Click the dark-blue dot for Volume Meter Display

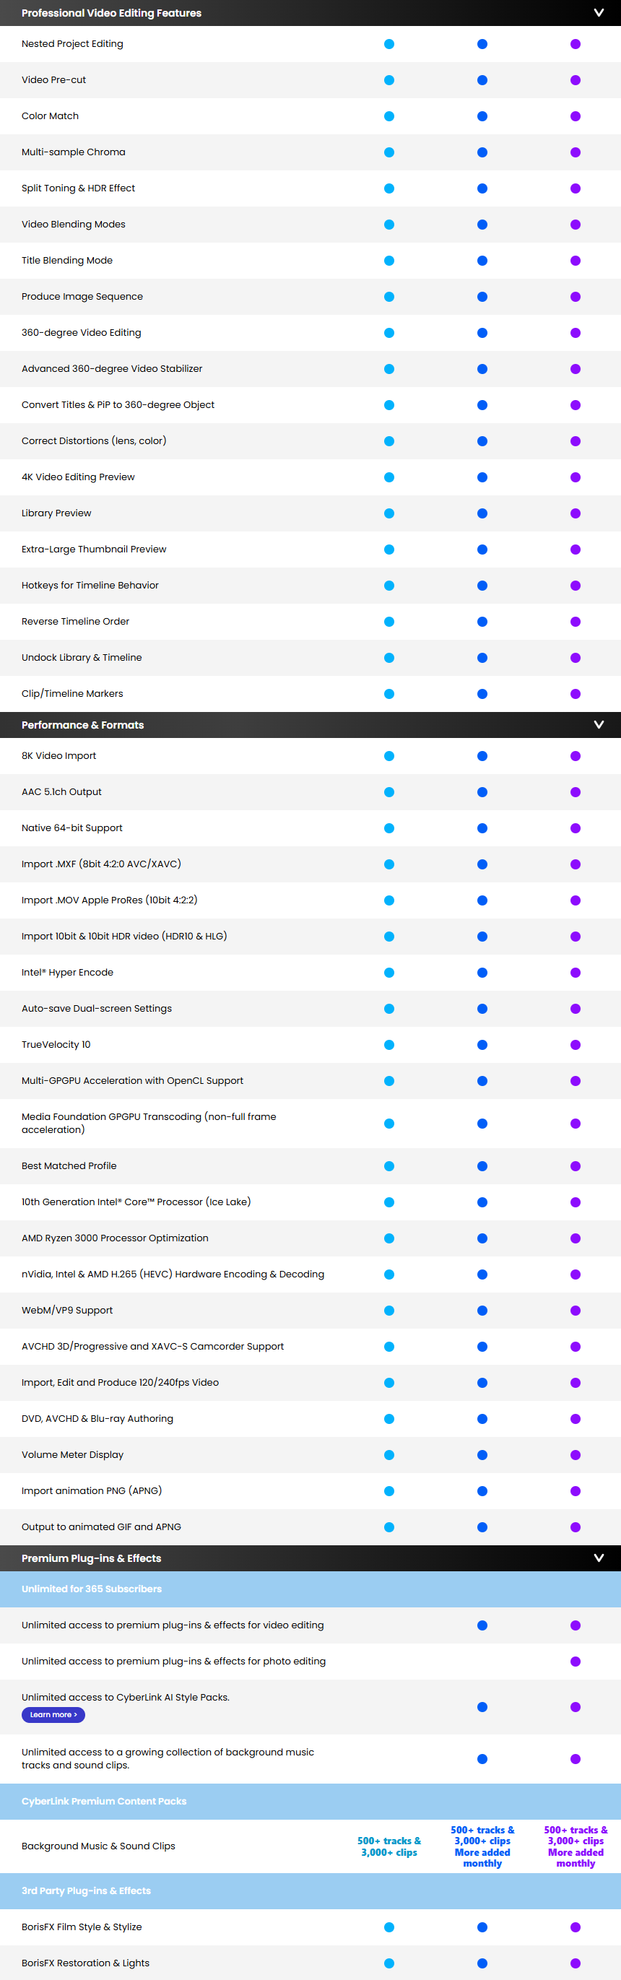click(482, 1455)
